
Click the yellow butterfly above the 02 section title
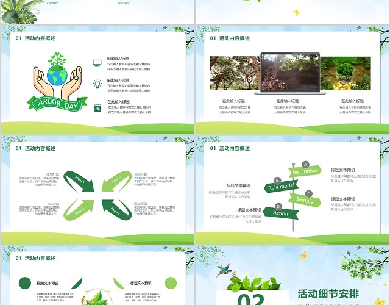pyautogui.click(x=303, y=255)
